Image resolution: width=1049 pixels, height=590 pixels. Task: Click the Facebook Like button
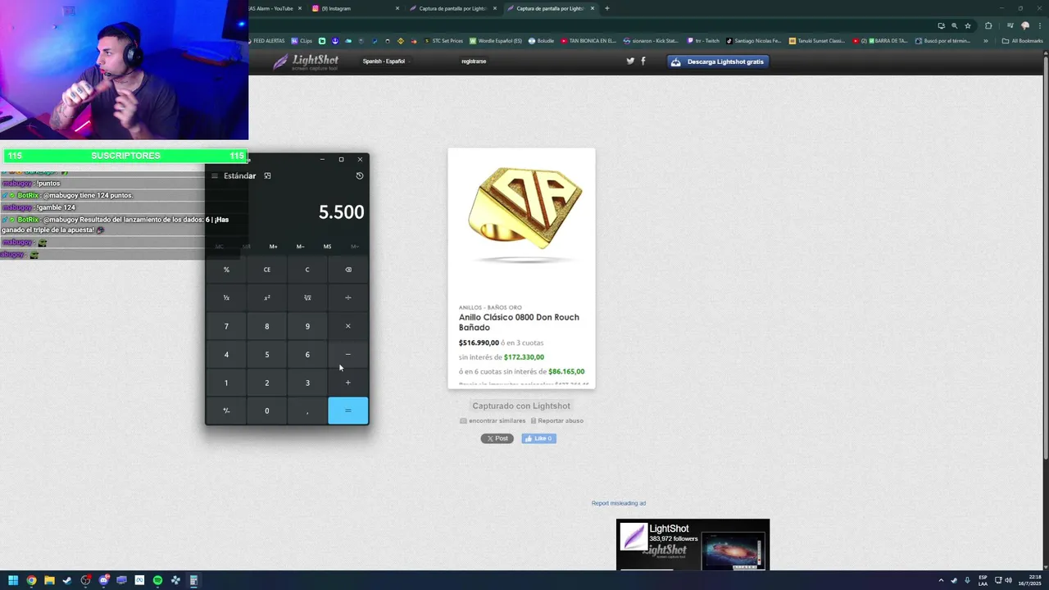pyautogui.click(x=538, y=438)
